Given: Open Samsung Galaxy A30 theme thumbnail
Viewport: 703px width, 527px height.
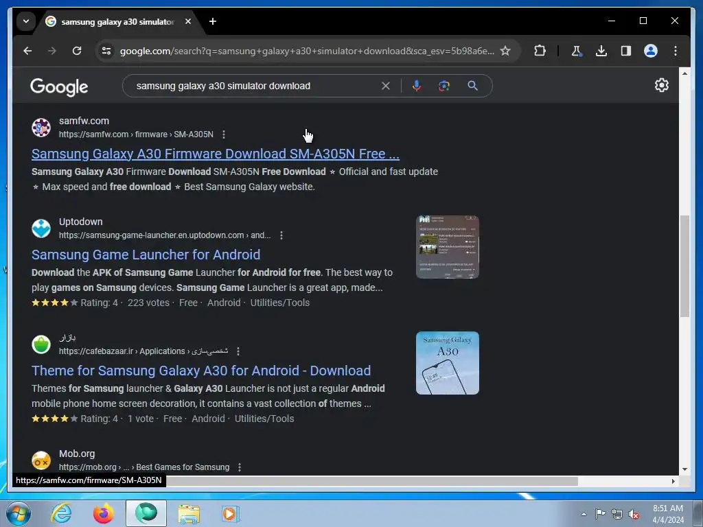Looking at the screenshot, I should coord(448,363).
